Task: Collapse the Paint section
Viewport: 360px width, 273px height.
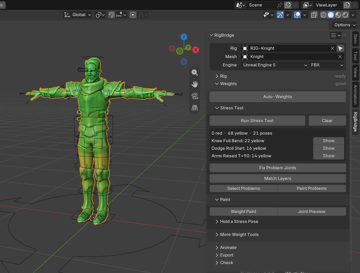Action: pos(217,200)
